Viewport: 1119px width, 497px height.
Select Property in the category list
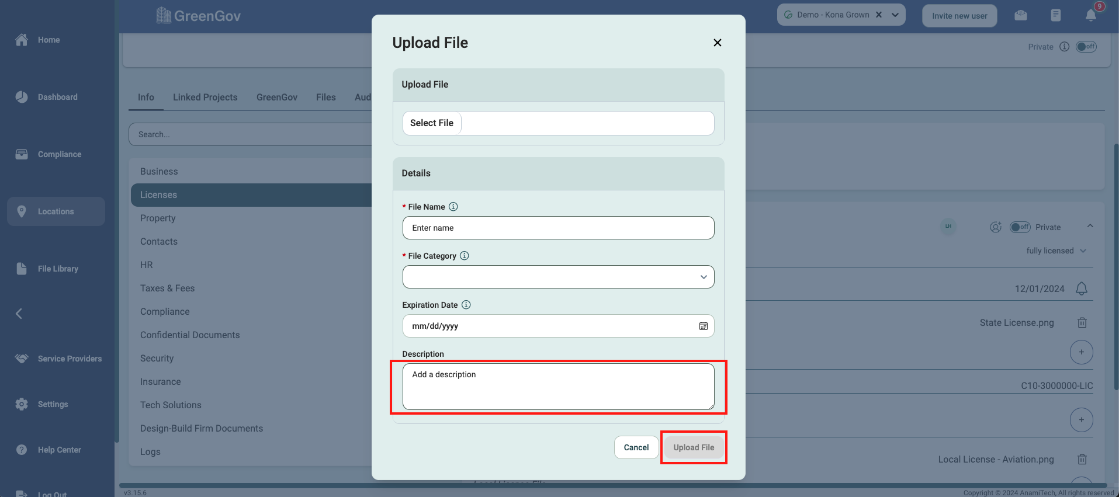[158, 218]
